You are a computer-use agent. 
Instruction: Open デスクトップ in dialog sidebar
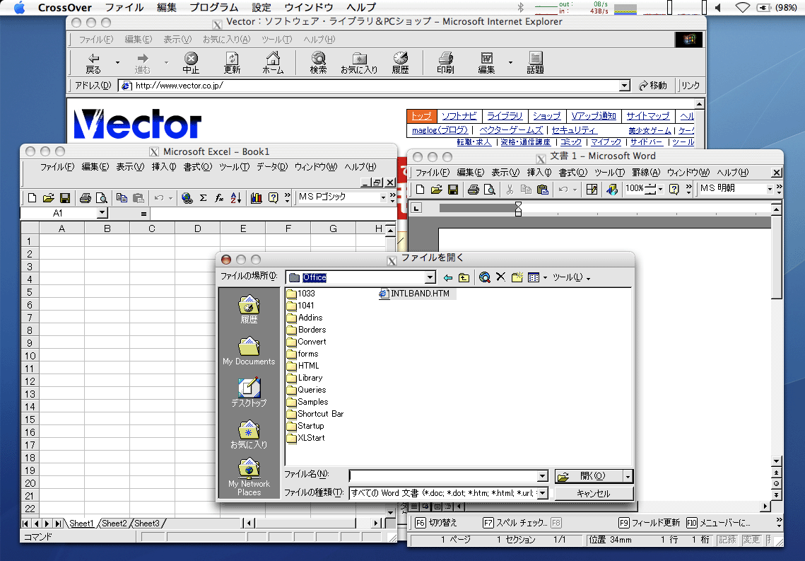(249, 393)
